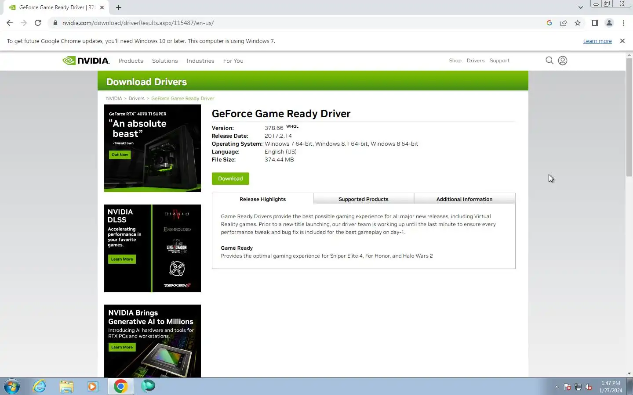This screenshot has height=395, width=633.
Task: Open the NVIDIA account profile icon
Action: coord(563,61)
